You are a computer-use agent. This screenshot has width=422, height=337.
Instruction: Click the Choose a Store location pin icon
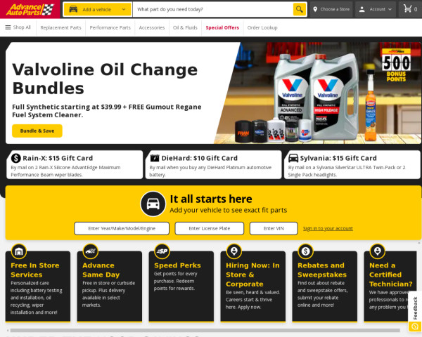pos(315,9)
